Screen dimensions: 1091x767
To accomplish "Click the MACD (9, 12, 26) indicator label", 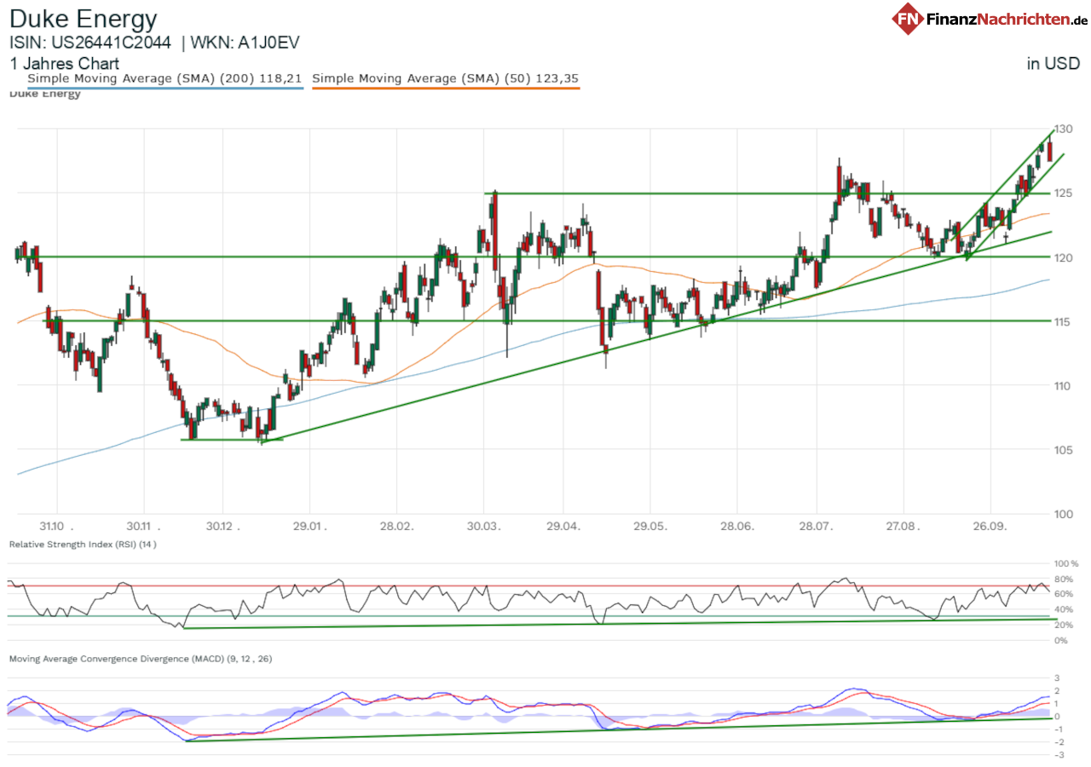I will click(140, 659).
